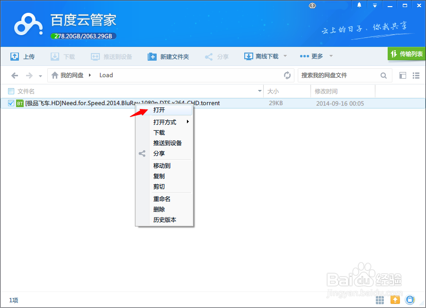
Task: Click the 上传 upload button label
Action: pos(29,56)
